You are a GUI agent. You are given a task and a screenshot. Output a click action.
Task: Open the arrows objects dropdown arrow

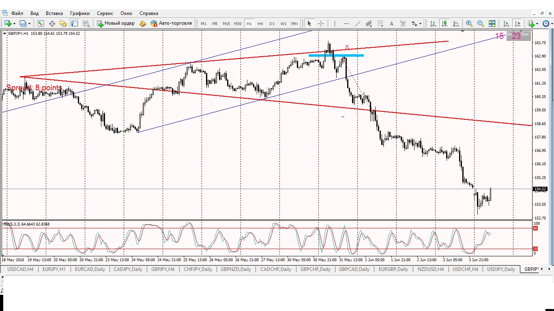[420, 23]
